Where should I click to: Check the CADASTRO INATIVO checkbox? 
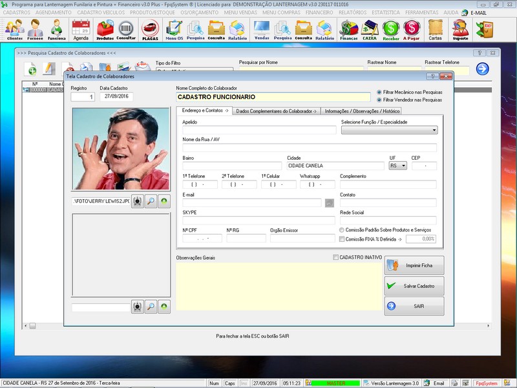(335, 257)
